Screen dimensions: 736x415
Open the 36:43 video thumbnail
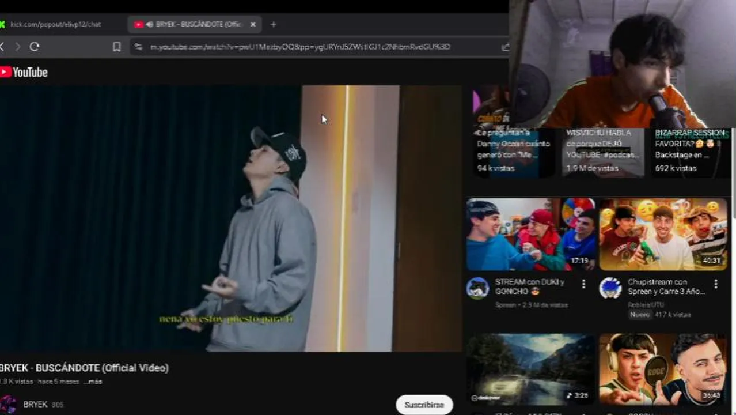tap(663, 369)
